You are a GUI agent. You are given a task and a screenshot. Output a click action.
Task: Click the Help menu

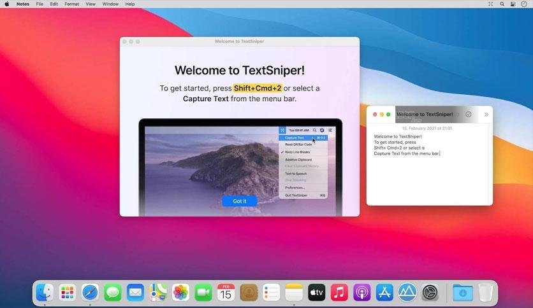[x=129, y=4]
